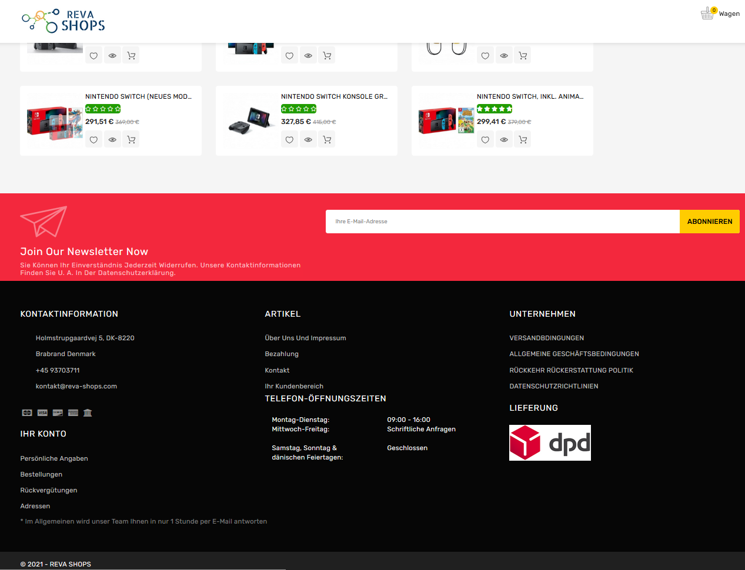The image size is (745, 570).
Task: Click the Join Our Newsletter Now heading
Action: [84, 252]
